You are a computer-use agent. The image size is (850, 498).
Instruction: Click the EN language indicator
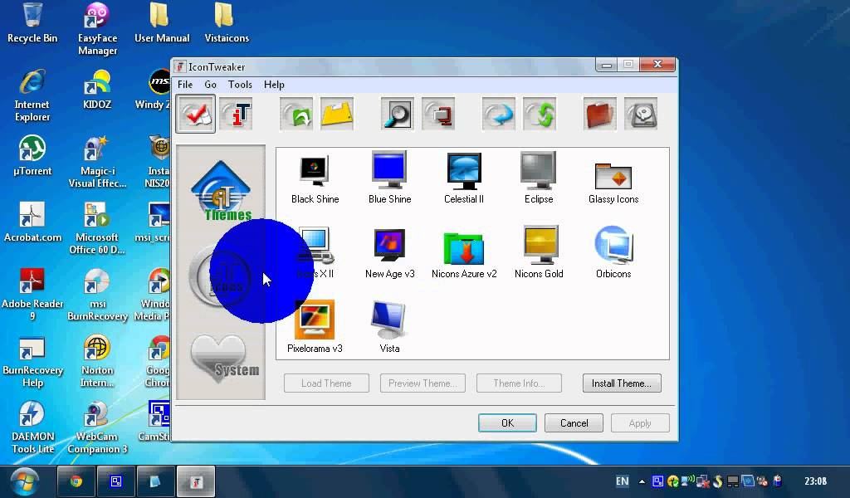pyautogui.click(x=623, y=481)
